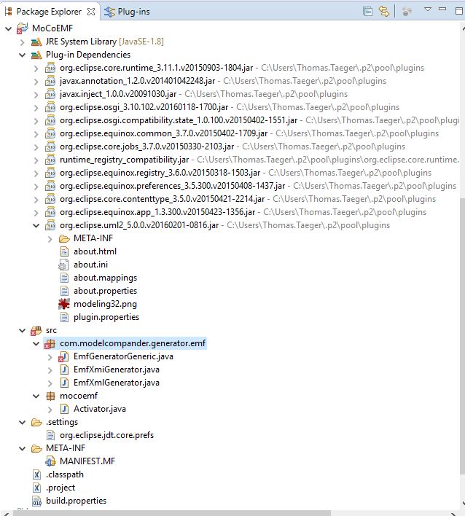Click the org.eclipse.osgi_3.10.102 jar icon

click(50, 107)
